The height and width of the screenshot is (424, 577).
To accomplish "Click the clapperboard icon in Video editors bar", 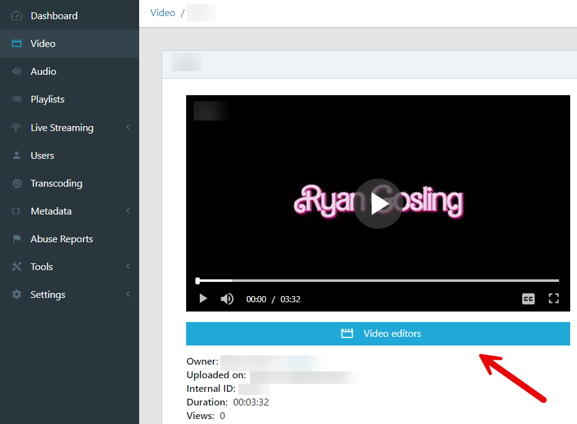I will pyautogui.click(x=347, y=334).
